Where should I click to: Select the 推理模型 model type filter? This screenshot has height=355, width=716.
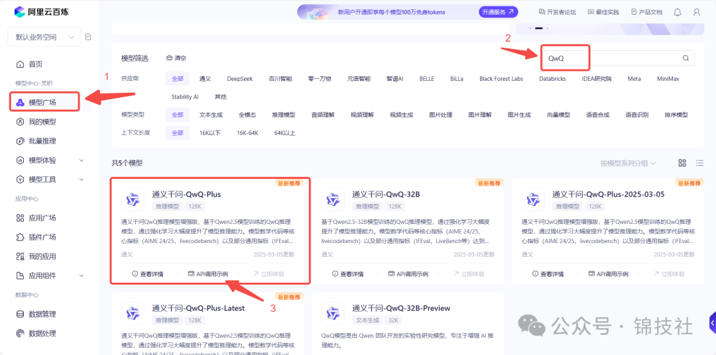point(284,115)
